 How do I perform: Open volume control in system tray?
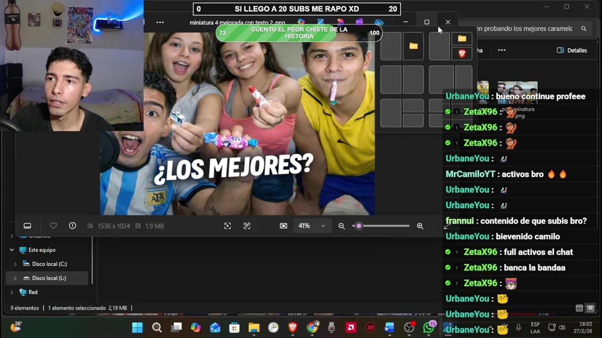tap(562, 328)
